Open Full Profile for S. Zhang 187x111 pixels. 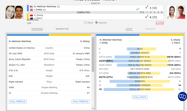[x=81, y=102]
